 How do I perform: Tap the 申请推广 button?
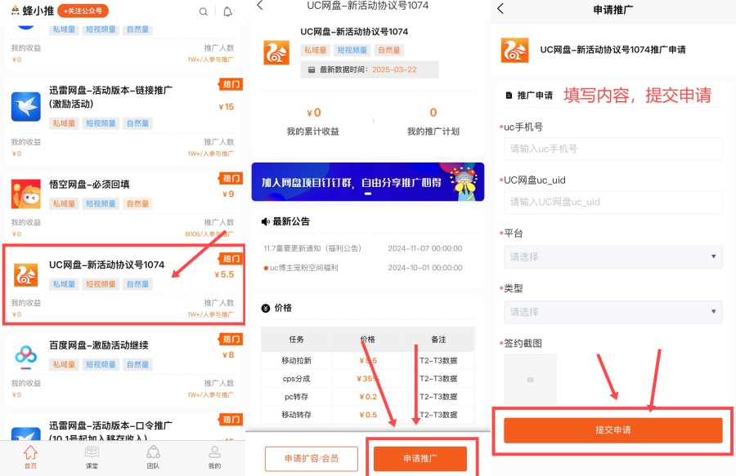[422, 459]
